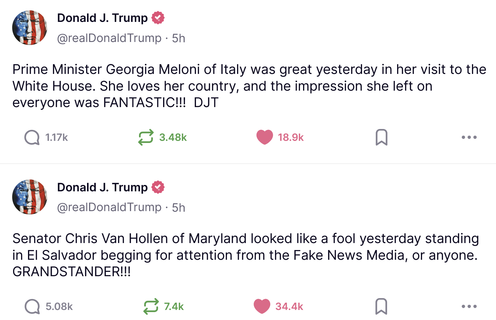This screenshot has width=496, height=320.
Task: Open Donald J. Trump name on first post
Action: tap(102, 18)
